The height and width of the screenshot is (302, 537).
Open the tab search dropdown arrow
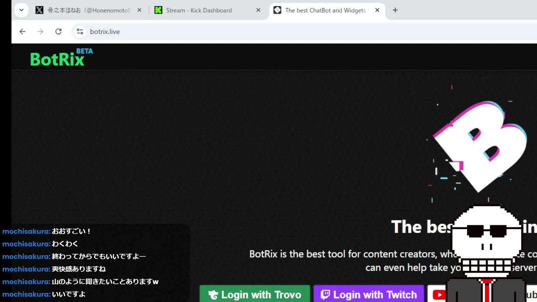[x=21, y=10]
